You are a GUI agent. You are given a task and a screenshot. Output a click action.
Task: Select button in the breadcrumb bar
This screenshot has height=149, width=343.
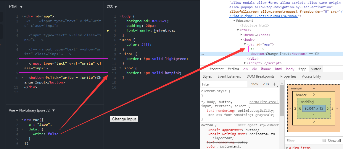coord(316,69)
